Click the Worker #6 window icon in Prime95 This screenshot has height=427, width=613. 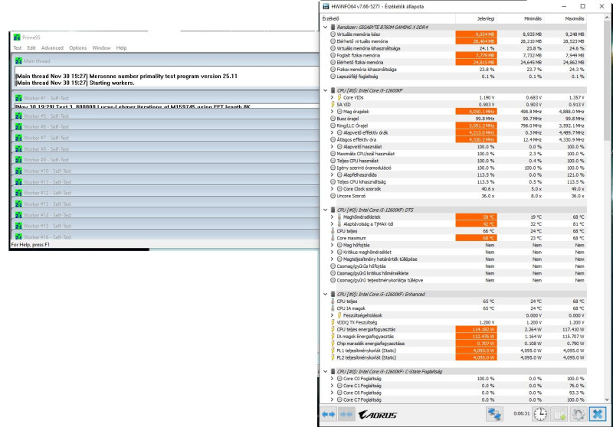coord(18,126)
